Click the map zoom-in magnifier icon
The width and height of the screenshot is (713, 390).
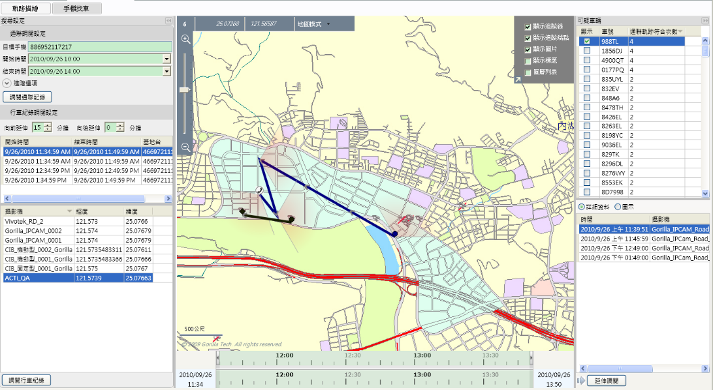(186, 40)
